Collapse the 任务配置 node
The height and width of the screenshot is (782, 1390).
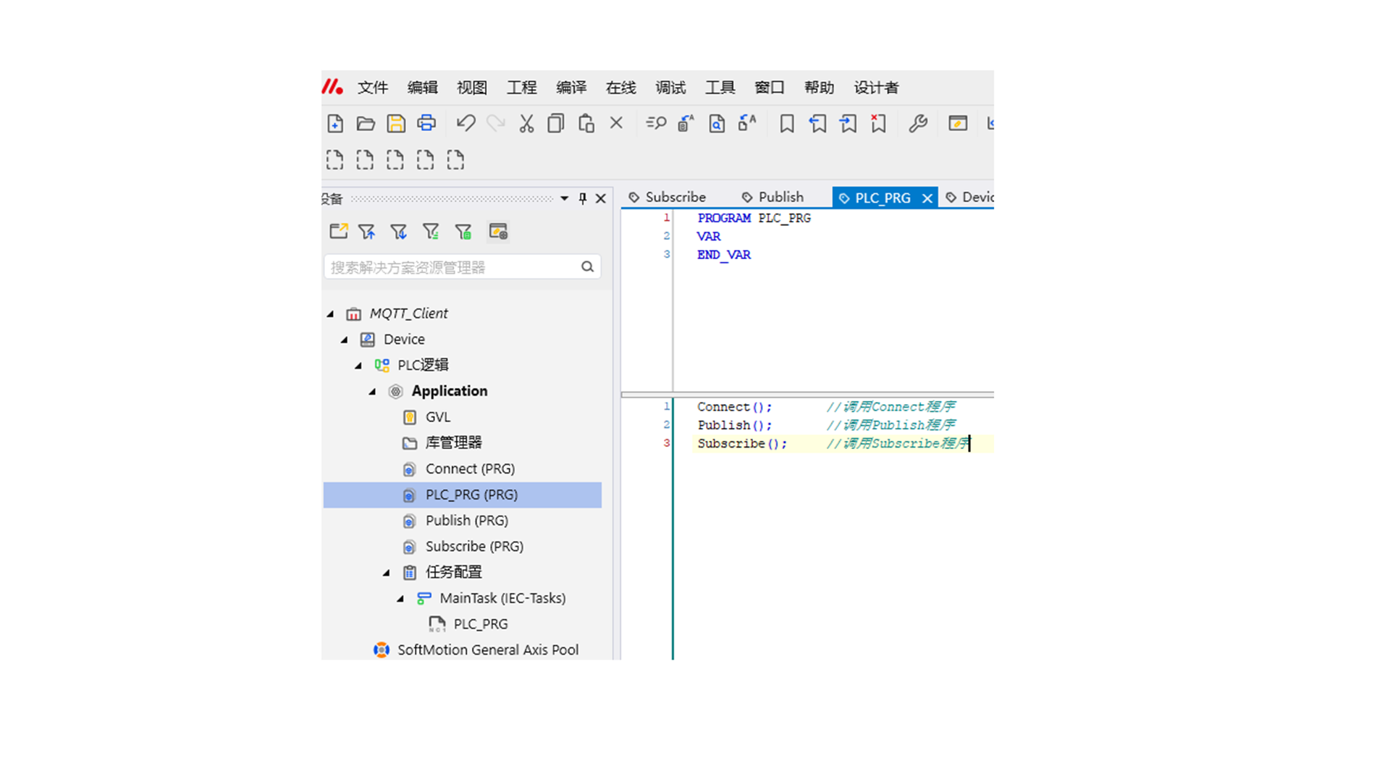click(387, 573)
